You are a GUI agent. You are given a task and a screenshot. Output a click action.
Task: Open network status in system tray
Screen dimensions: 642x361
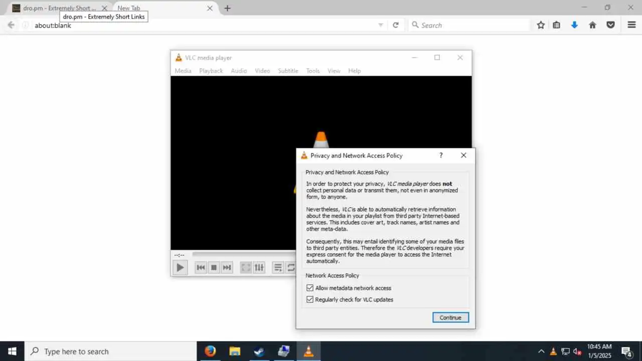(x=565, y=351)
